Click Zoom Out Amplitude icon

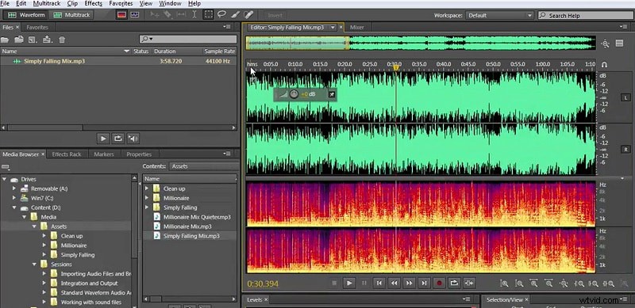click(519, 283)
